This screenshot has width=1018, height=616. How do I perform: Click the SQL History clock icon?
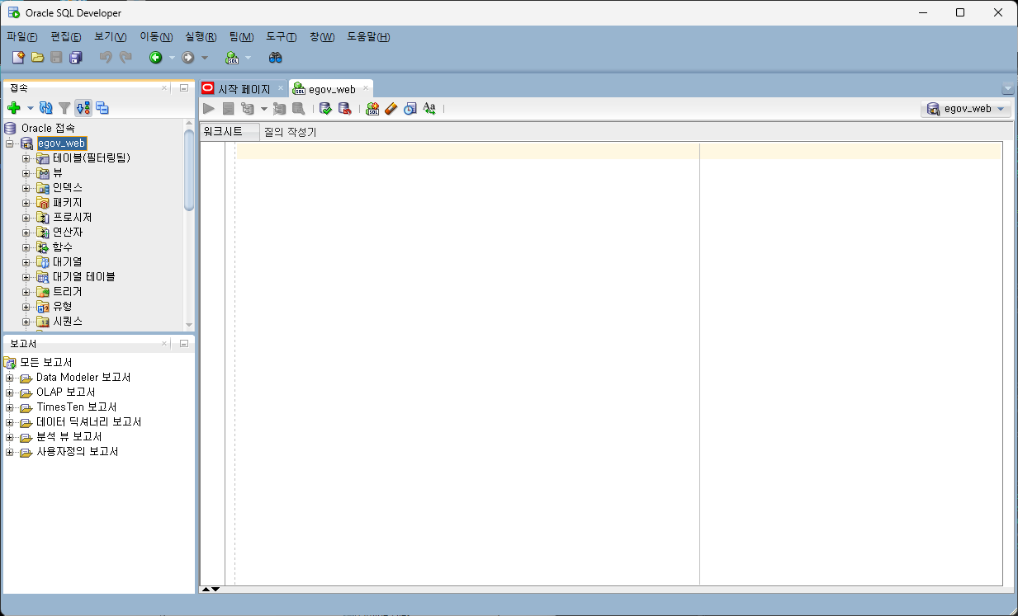410,109
